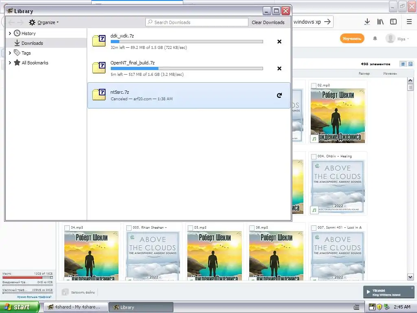Click the nt5src.7z archive icon
The width and height of the screenshot is (417, 313).
99,95
